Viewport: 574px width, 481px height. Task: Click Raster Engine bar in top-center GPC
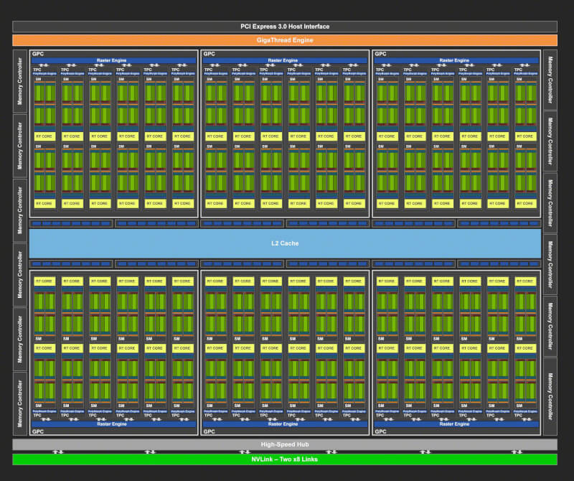click(285, 60)
